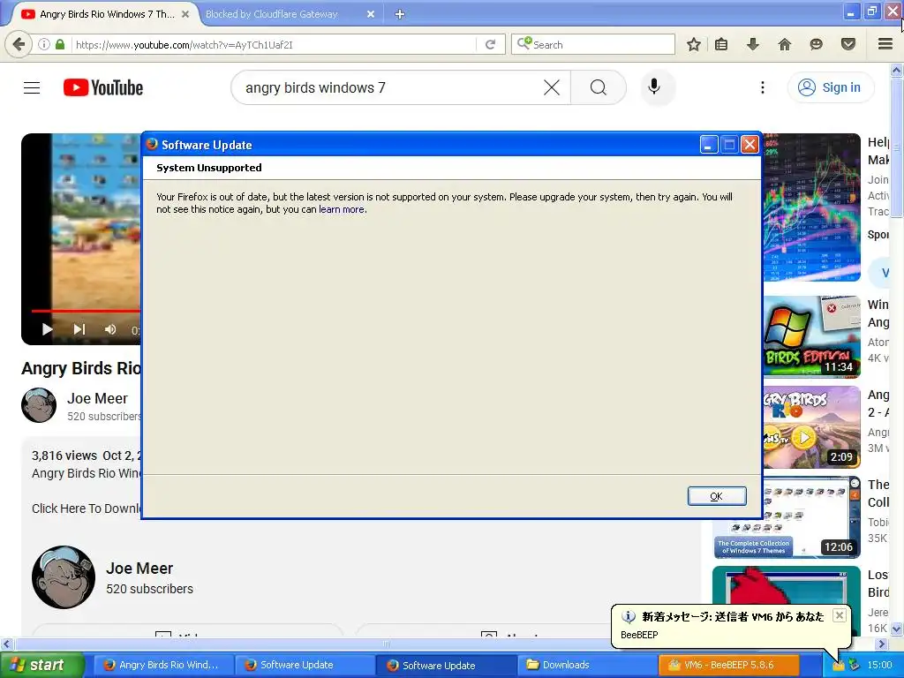Viewport: 904px width, 678px height.
Task: Open site information icon in address bar
Action: tap(44, 44)
